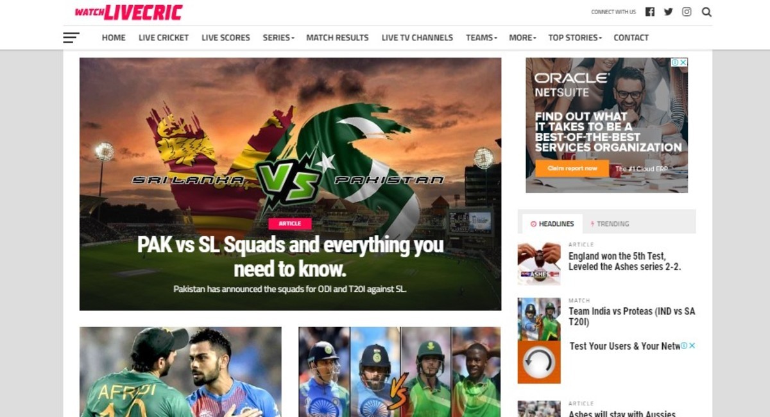
Task: Open the Twitter profile icon
Action: pos(668,12)
